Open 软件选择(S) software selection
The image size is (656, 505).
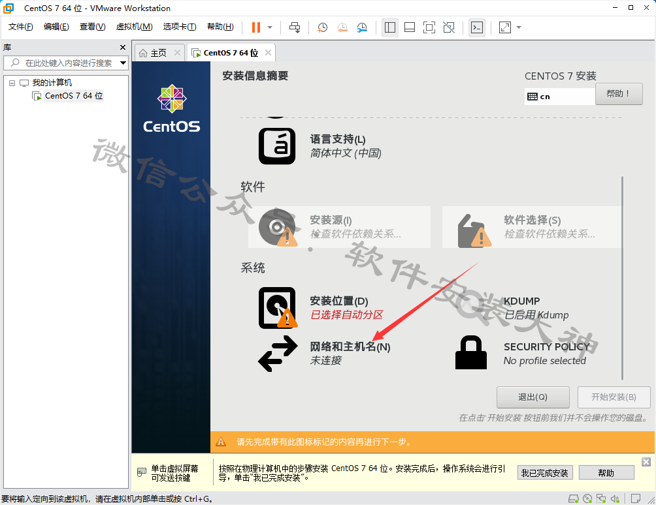tap(532, 227)
